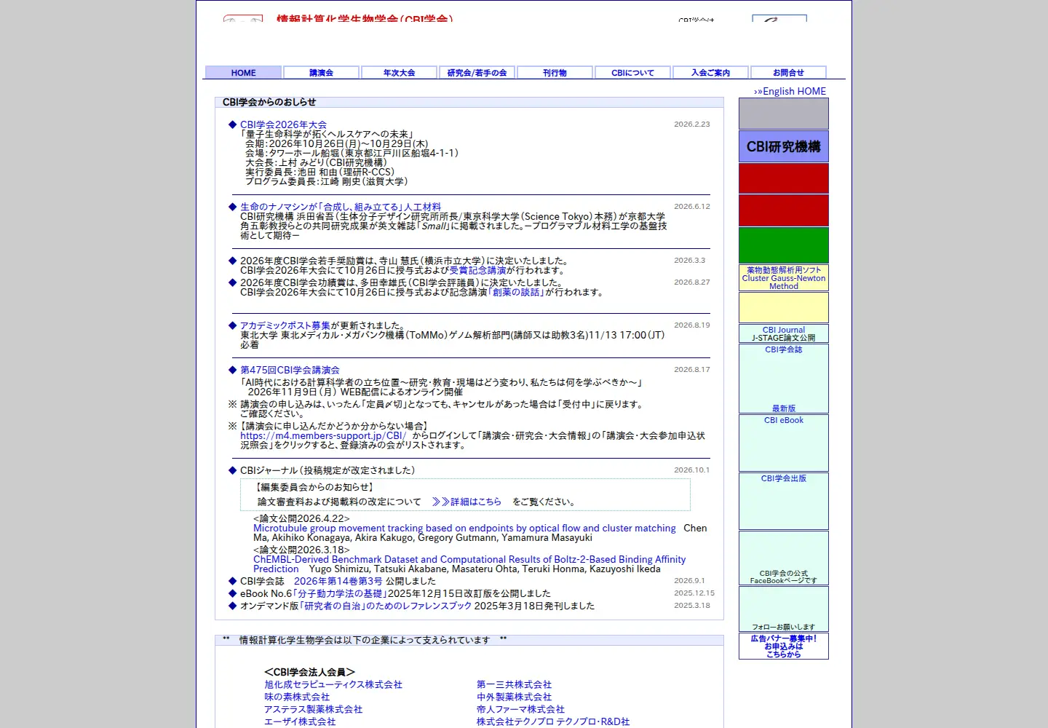Open the お問合せ navigation item

click(788, 73)
